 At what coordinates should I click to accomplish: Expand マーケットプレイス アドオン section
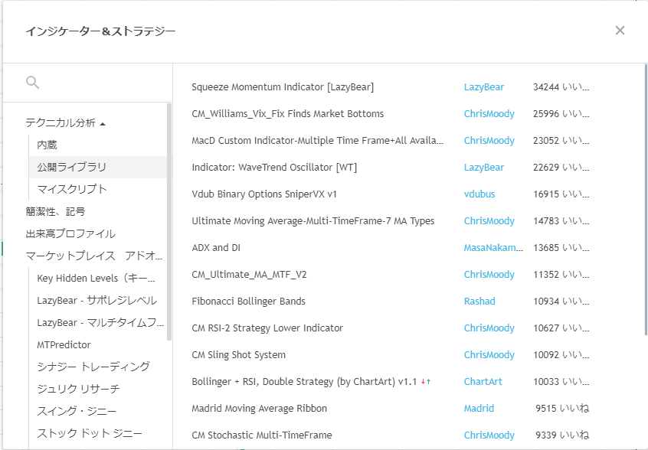coord(93,256)
